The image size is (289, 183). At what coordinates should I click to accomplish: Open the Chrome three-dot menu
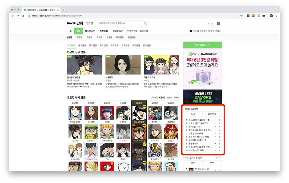pyautogui.click(x=276, y=16)
